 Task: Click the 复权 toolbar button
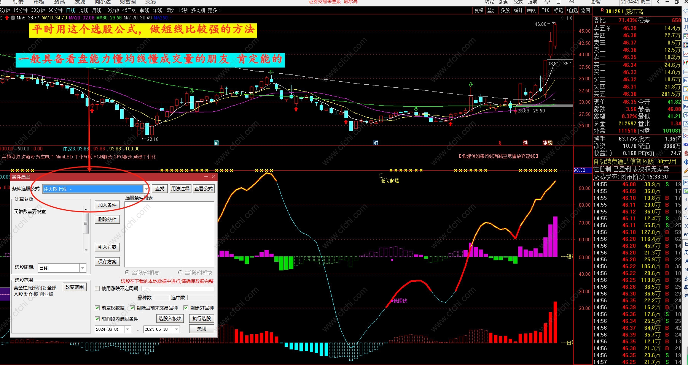(479, 10)
